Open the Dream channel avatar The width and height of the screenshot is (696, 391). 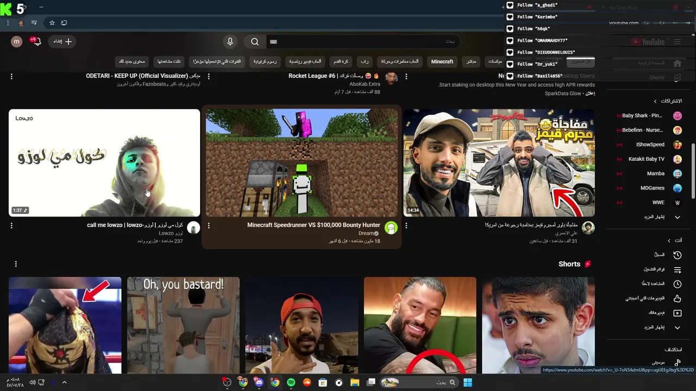[x=391, y=228]
